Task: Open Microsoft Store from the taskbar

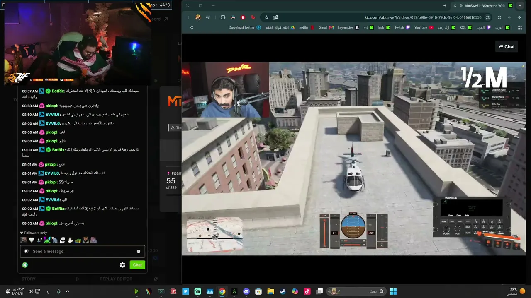Action: pos(258,291)
